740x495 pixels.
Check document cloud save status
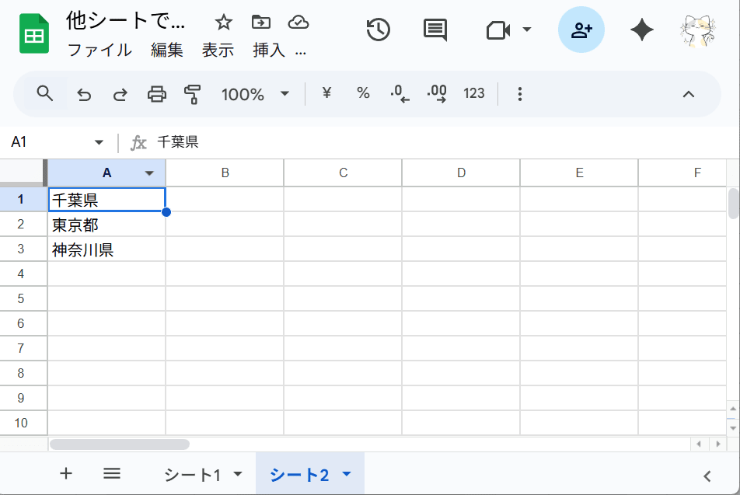tap(298, 23)
